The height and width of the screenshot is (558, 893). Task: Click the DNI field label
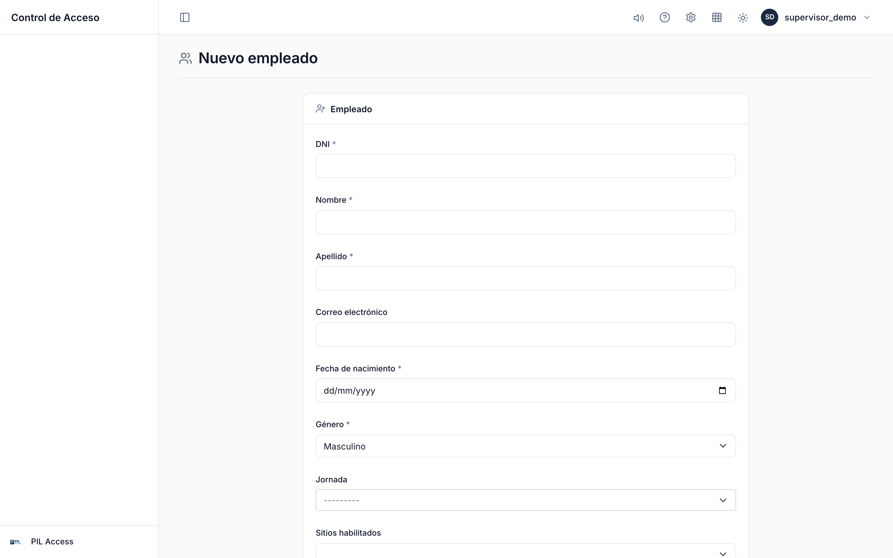(x=322, y=144)
